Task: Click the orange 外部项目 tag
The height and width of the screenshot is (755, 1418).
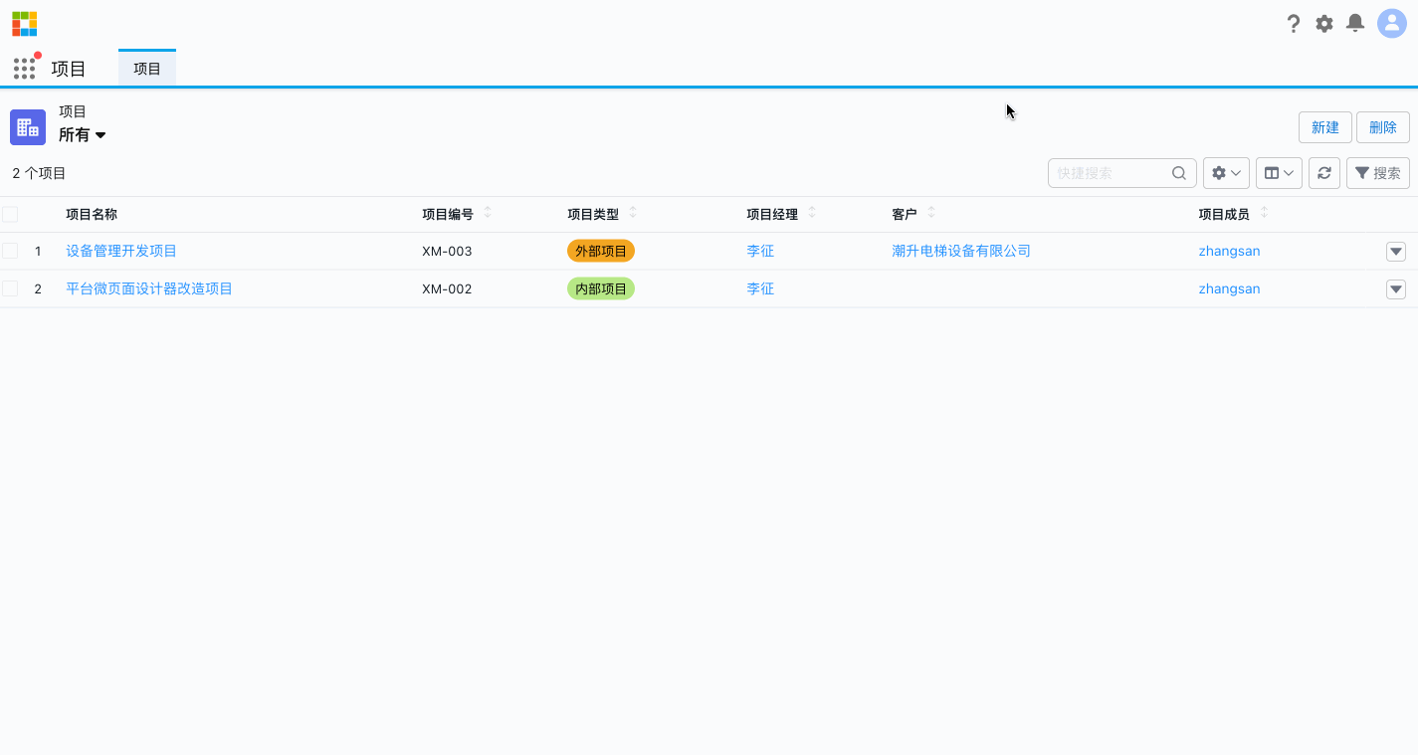Action: pyautogui.click(x=600, y=251)
